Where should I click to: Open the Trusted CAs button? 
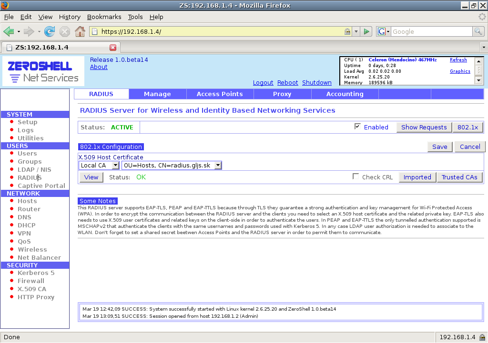459,177
